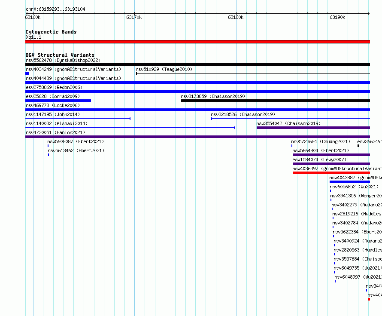Screen dimensions: 382x316
Task: Click the DGV Structural Variants track title
Action: pyautogui.click(x=60, y=55)
